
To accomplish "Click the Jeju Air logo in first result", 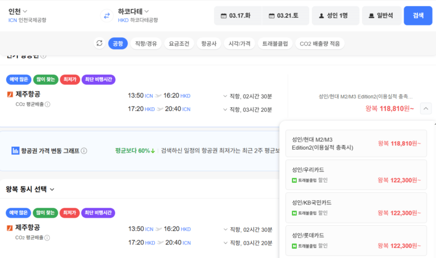I will point(10,94).
